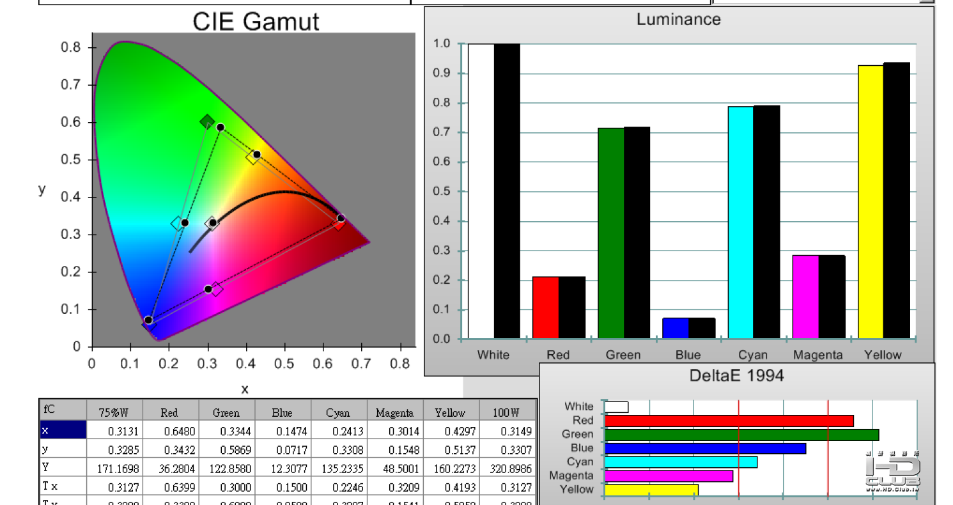The width and height of the screenshot is (953, 505).
Task: Select cell with value 48.5001
Action: click(396, 467)
